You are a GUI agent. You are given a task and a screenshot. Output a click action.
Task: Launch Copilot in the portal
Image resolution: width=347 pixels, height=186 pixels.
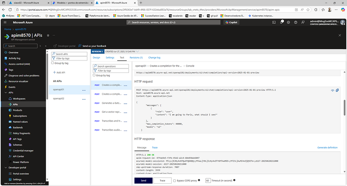pos(231,22)
